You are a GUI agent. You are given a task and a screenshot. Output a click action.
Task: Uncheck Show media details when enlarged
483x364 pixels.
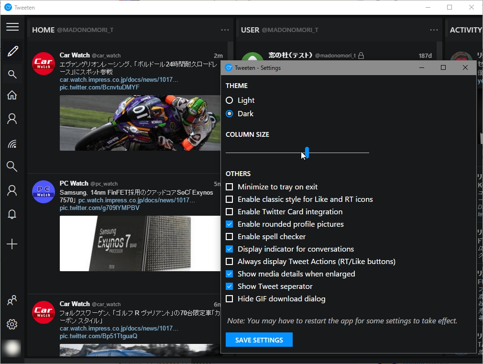[x=229, y=274]
